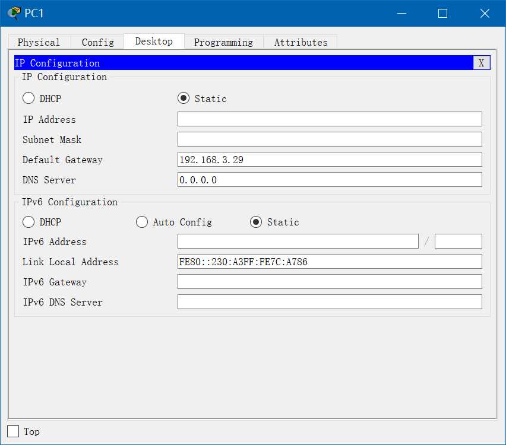Viewport: 506px width, 445px height.
Task: Click into the IPv6 Gateway field
Action: point(330,281)
